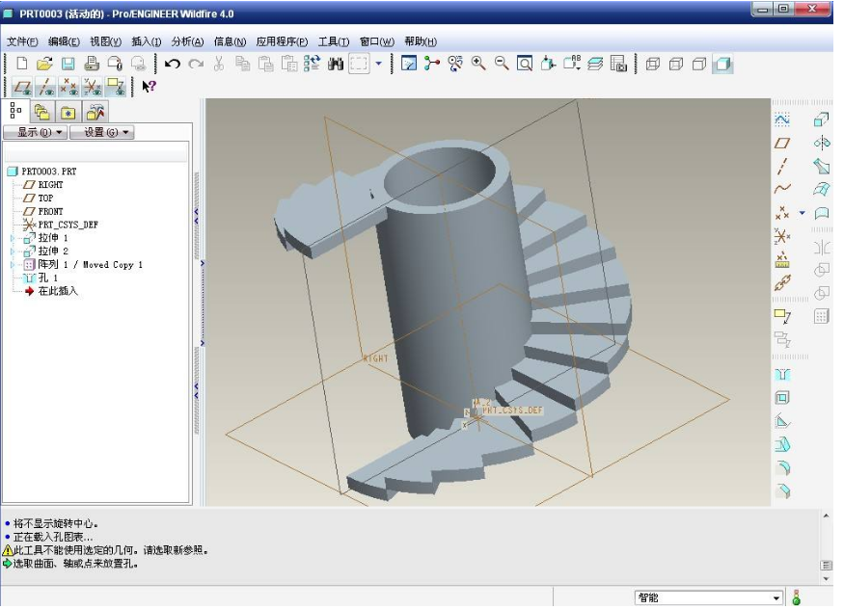The image size is (844, 609).
Task: Click the Print icon in toolbar
Action: pyautogui.click(x=92, y=64)
